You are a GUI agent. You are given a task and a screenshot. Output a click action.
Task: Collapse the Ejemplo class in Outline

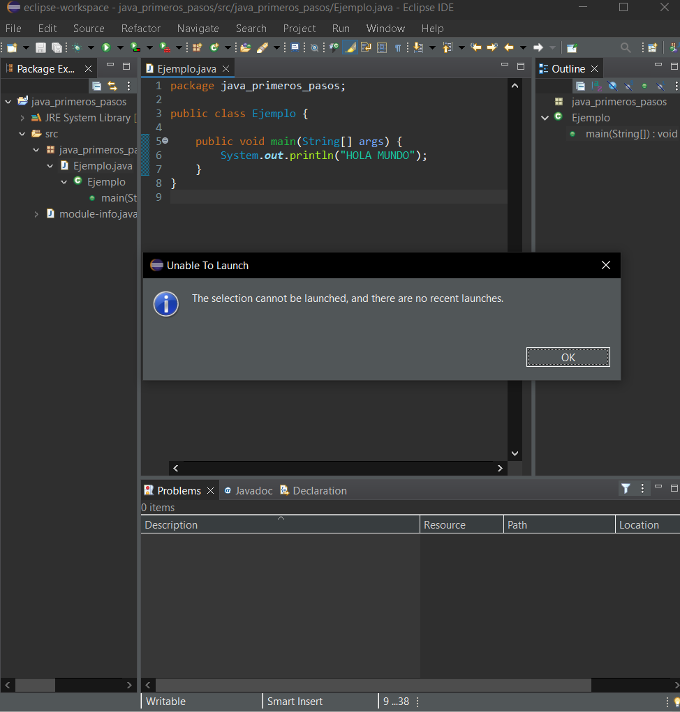coord(545,118)
